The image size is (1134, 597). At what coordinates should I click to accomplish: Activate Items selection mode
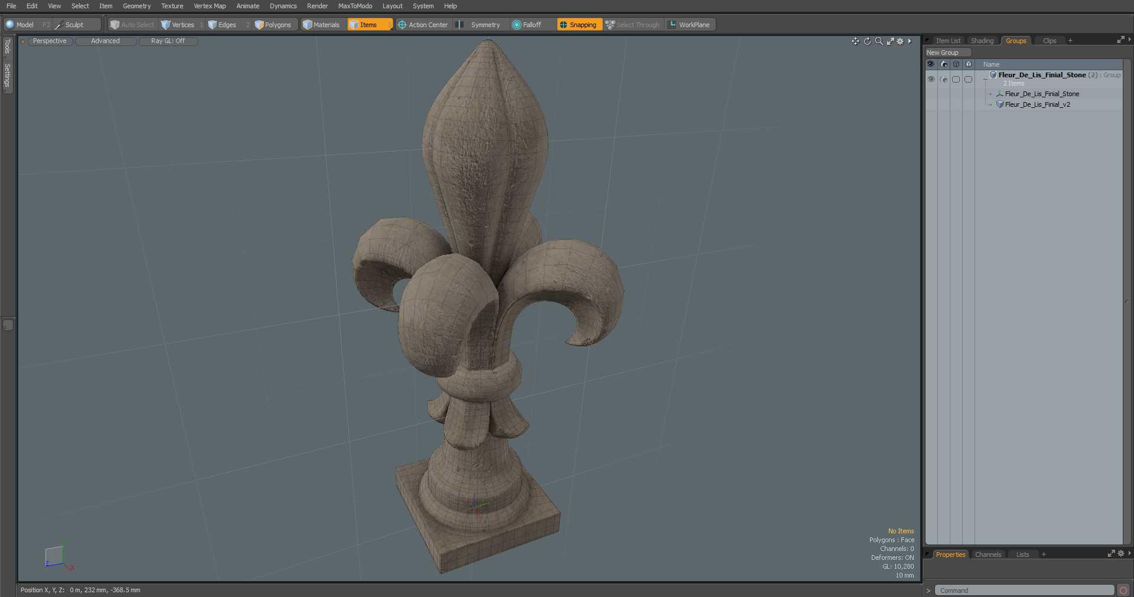point(369,25)
